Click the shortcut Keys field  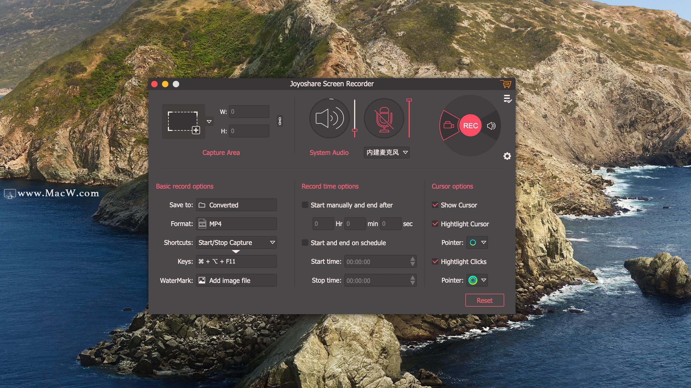click(x=236, y=261)
